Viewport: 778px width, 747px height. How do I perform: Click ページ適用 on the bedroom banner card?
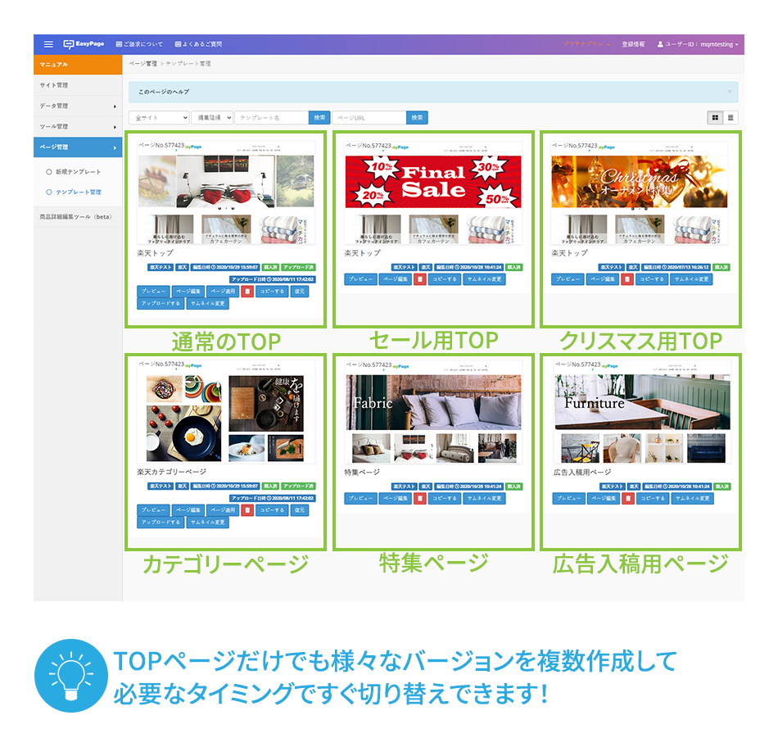click(223, 292)
